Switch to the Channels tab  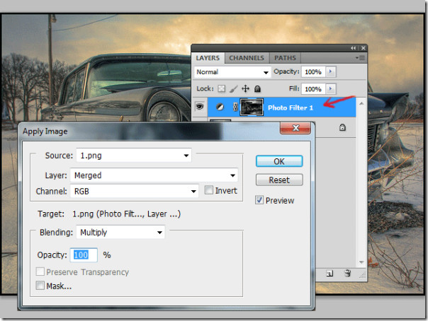coord(247,58)
